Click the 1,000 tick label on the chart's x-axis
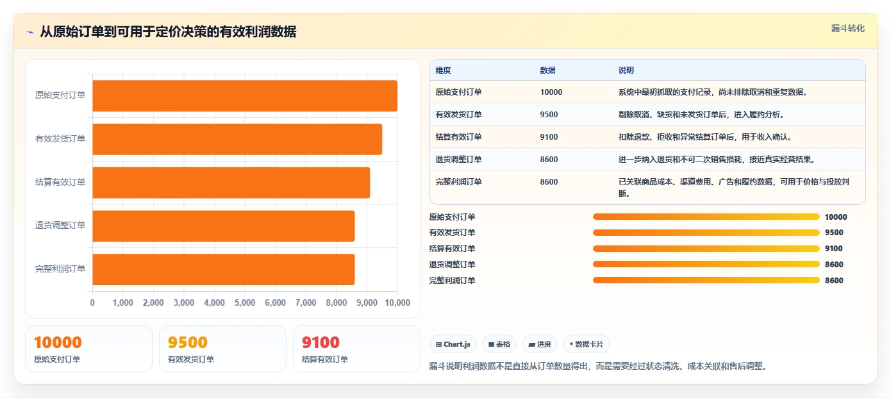Screen dimensions: 891x398 pos(123,303)
